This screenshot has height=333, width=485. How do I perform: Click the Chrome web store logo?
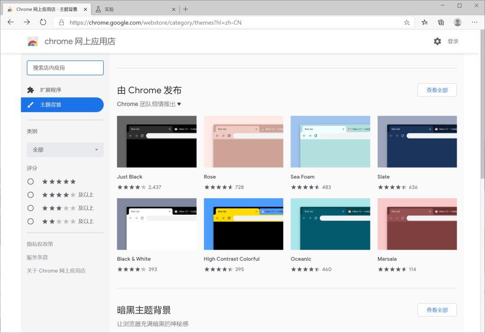click(33, 41)
